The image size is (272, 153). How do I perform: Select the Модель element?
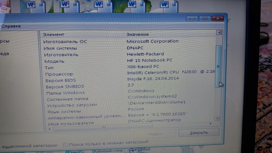(x=54, y=61)
